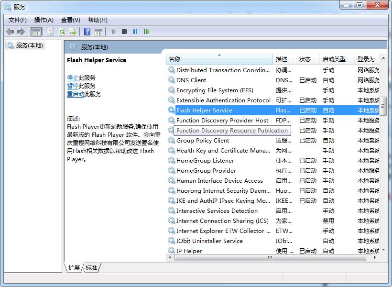This screenshot has height=287, width=392.
Task: Click the gear icon of Human Interface Device Access
Action: [x=171, y=180]
